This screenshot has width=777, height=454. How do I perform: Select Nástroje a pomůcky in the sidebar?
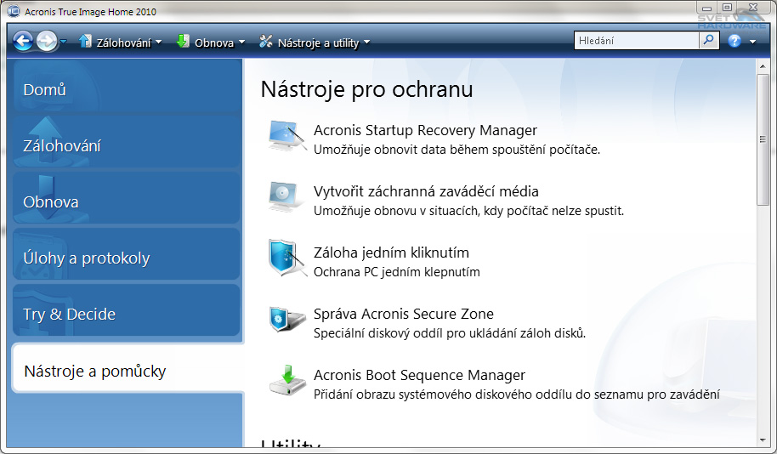[128, 368]
